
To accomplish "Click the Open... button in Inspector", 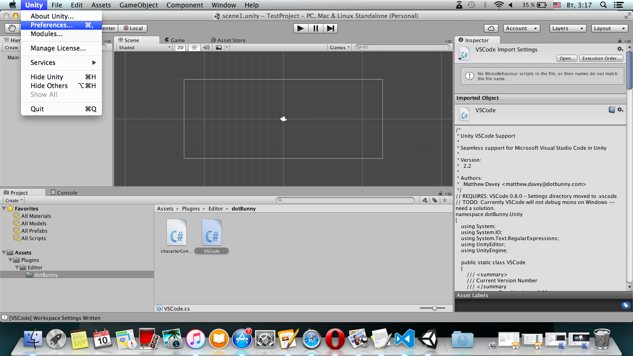I will pos(567,58).
